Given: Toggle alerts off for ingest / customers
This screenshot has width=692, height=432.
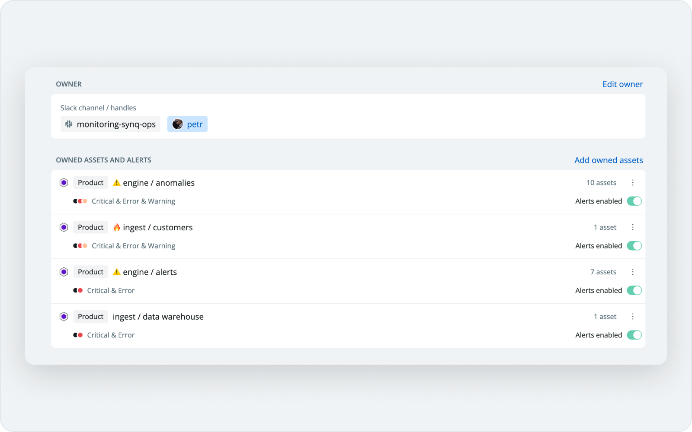Looking at the screenshot, I should point(634,245).
